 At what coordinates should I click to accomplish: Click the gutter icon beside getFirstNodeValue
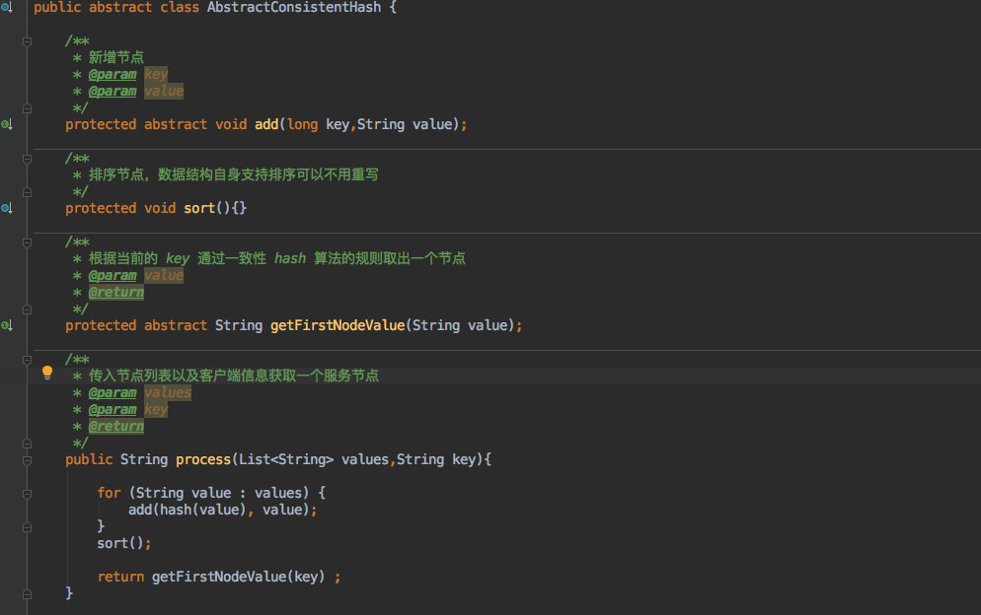[x=6, y=325]
